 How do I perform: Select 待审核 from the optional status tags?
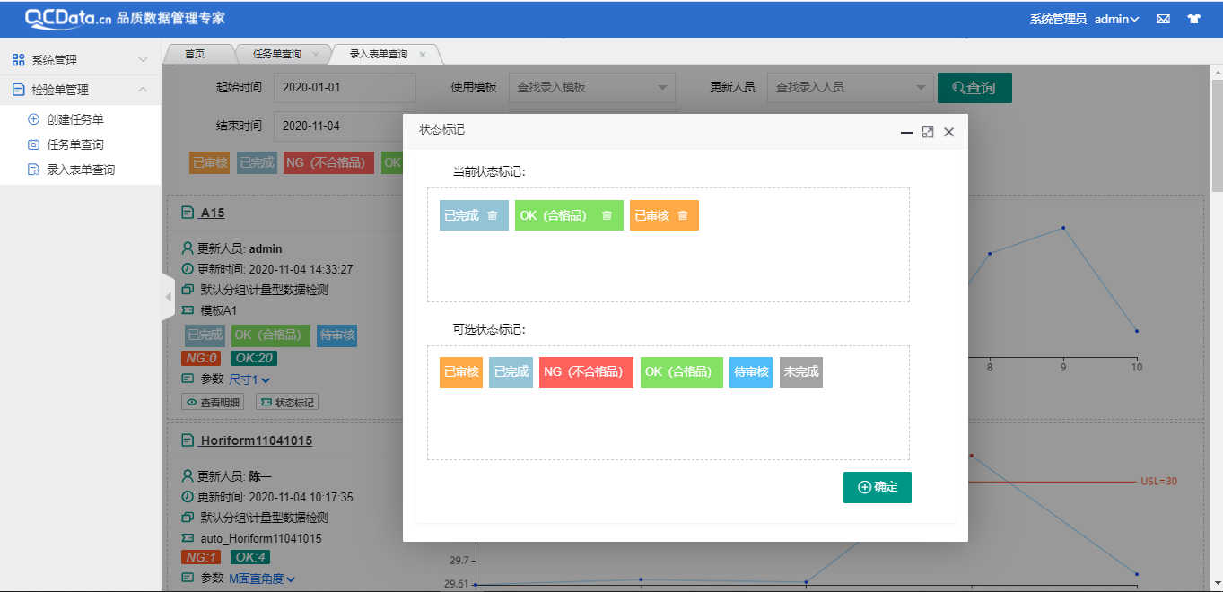point(750,372)
